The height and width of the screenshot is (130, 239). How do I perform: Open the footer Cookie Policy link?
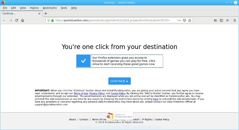pos(162,120)
